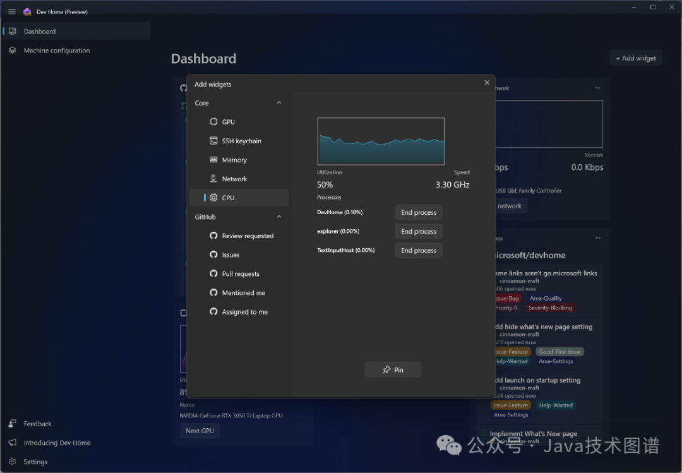Image resolution: width=682 pixels, height=473 pixels.
Task: Click the CPU utilization graph preview
Action: [x=381, y=141]
